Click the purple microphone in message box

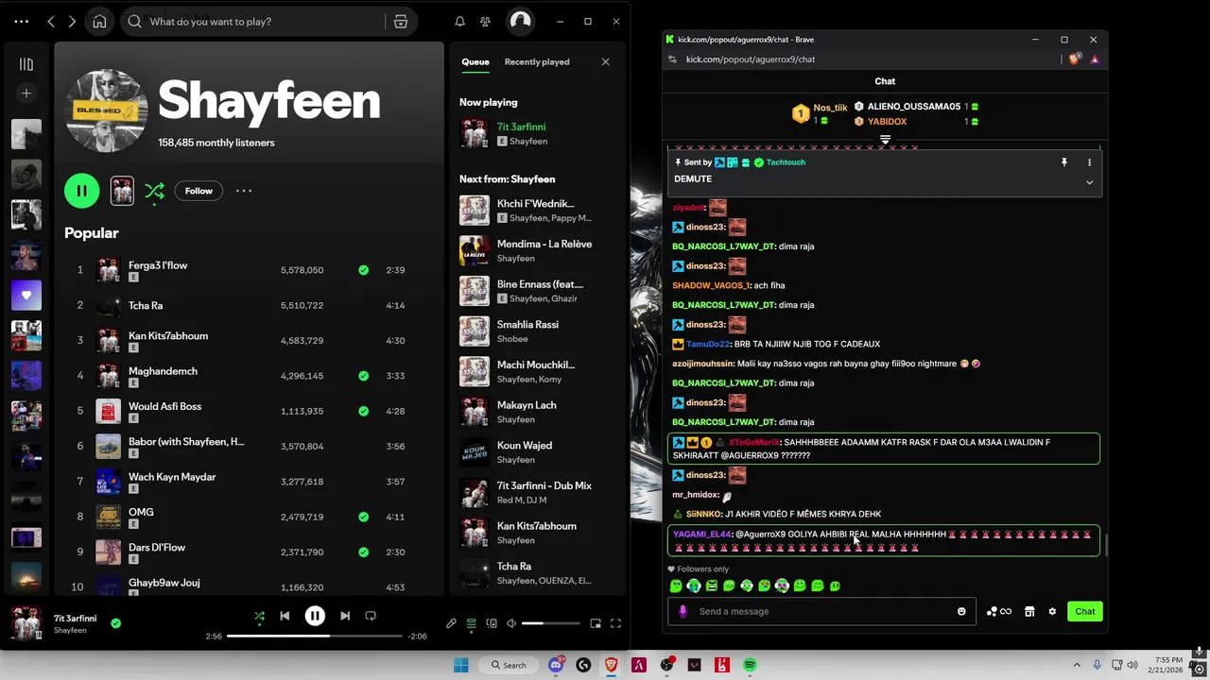(x=683, y=611)
